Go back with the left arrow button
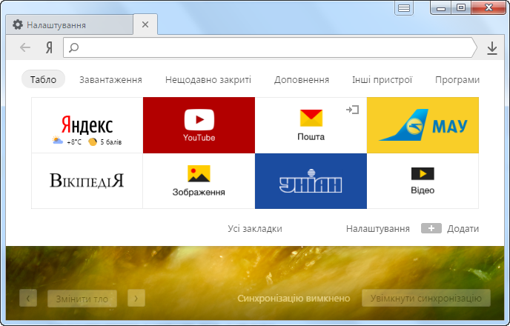This screenshot has height=326, width=510. click(25, 47)
